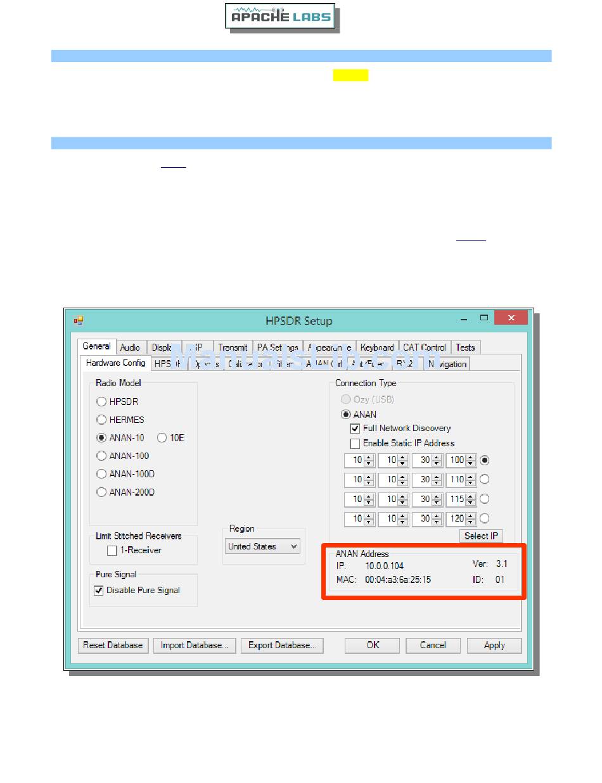Click the Import Database... button
The image size is (602, 783).
[195, 646]
